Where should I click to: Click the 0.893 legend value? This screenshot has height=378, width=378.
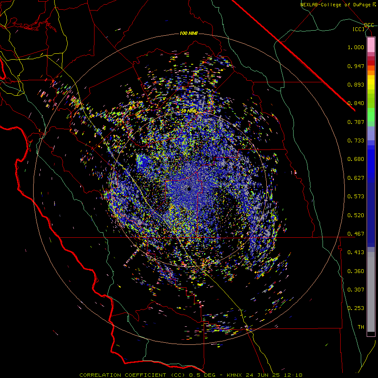click(356, 84)
